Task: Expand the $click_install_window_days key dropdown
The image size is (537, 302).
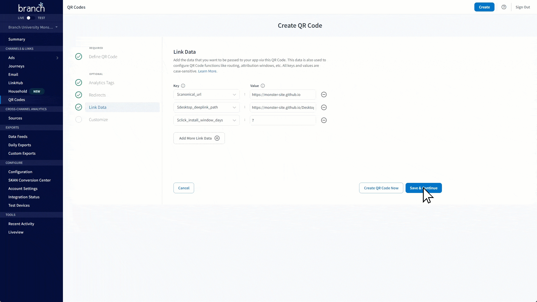Action: click(235, 120)
